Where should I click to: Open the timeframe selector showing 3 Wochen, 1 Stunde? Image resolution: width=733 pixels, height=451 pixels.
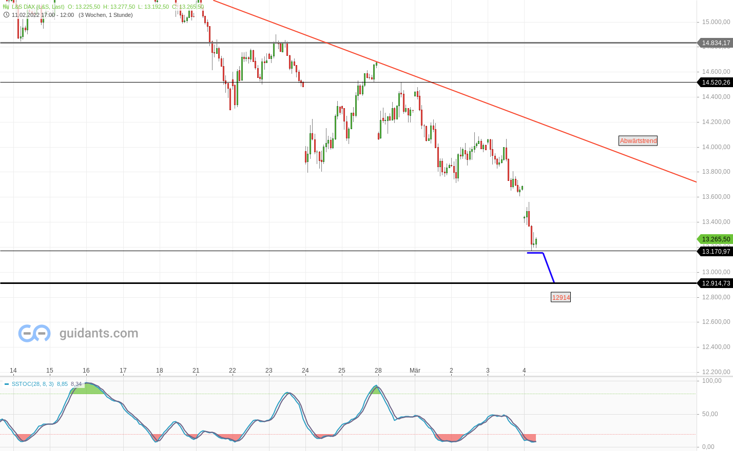[x=106, y=15]
